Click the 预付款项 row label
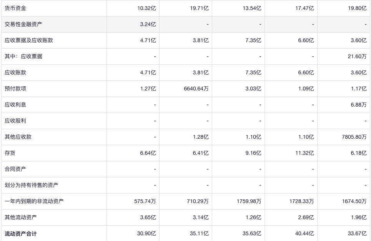The image size is (371, 241). click(x=15, y=89)
